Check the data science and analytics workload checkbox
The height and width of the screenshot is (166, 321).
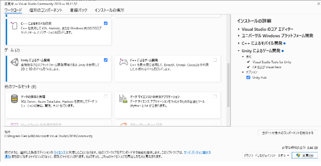[215, 96]
